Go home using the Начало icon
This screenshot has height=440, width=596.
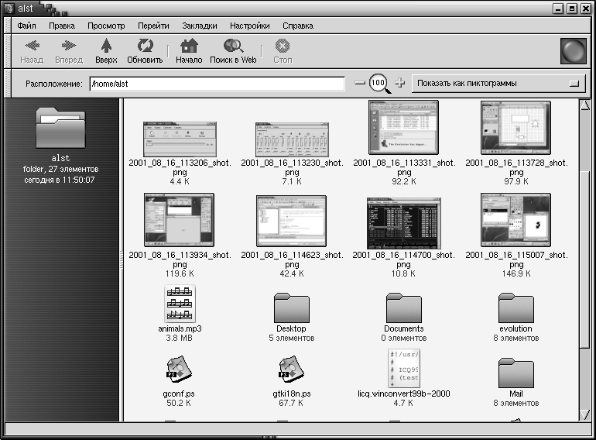coord(188,46)
